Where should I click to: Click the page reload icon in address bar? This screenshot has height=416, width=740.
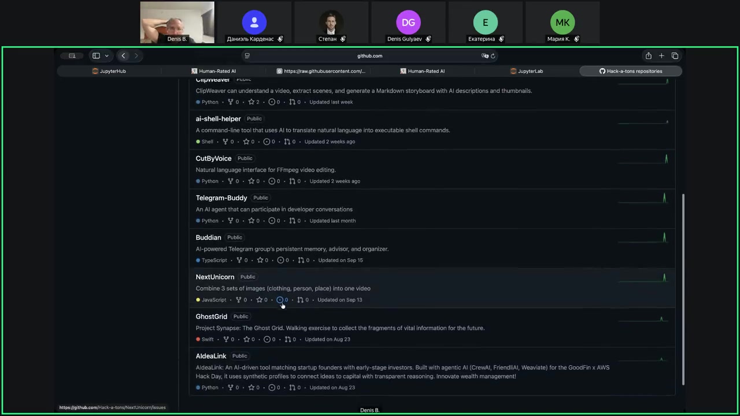tap(493, 56)
